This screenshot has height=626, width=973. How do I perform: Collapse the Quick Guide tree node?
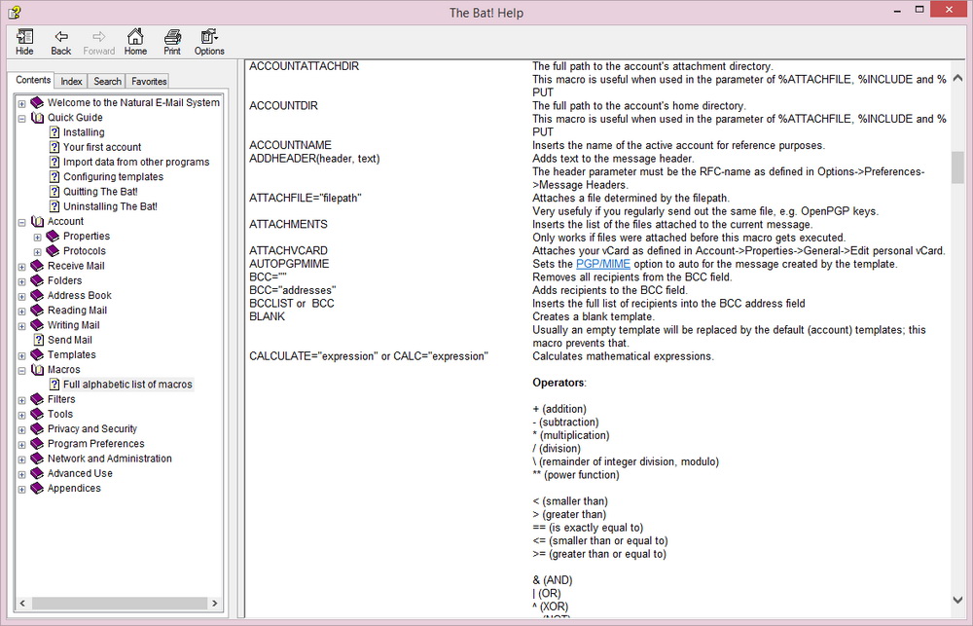(21, 118)
